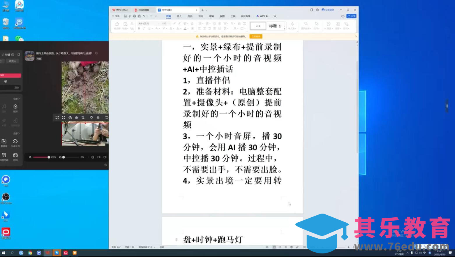Open the interactive tools puzzle icon

click(x=15, y=141)
